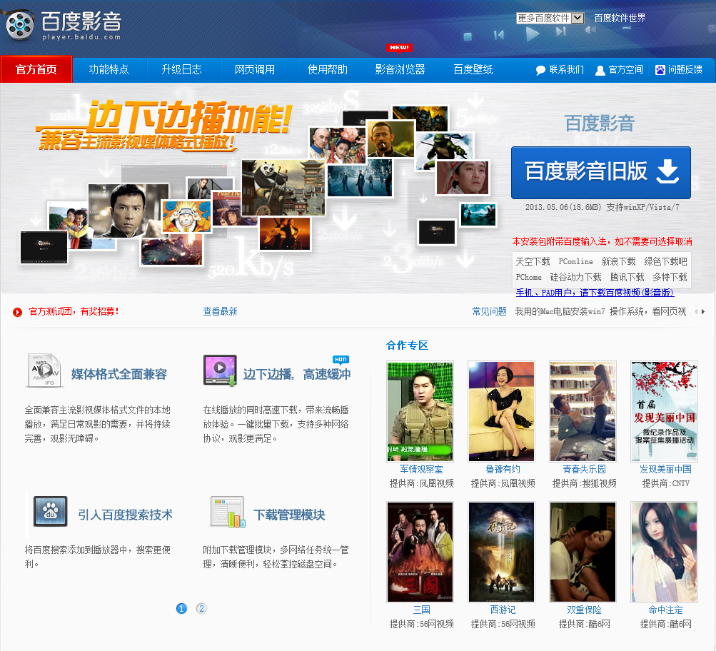This screenshot has width=716, height=651.
Task: Switch to the 网页调用 tab
Action: click(x=255, y=69)
